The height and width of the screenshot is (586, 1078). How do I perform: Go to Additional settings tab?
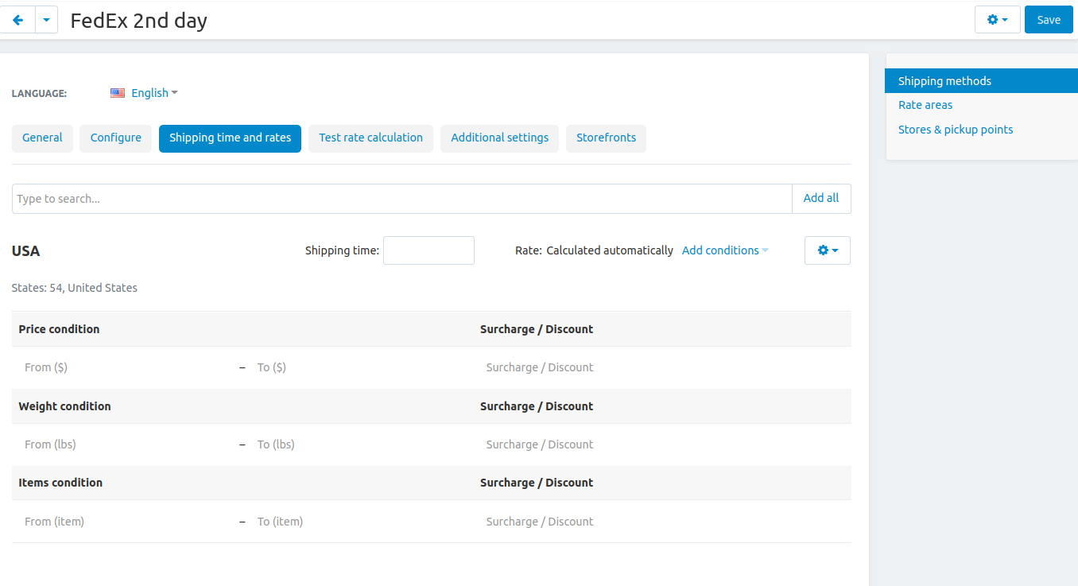click(499, 138)
